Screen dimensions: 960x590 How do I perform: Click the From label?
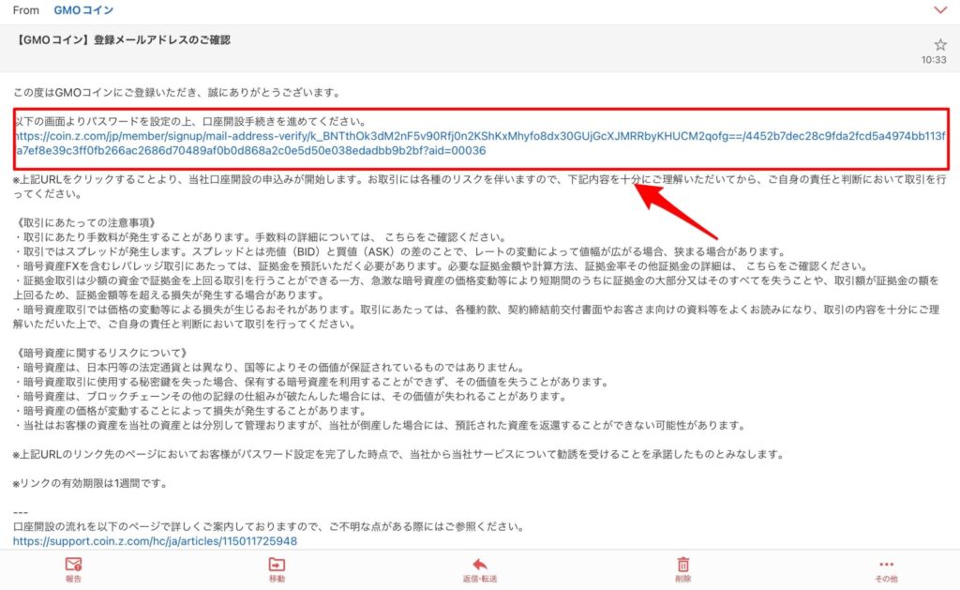click(25, 10)
